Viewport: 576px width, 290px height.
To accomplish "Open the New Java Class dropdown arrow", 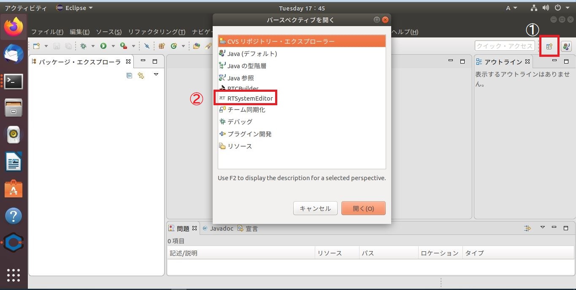I will tap(183, 46).
